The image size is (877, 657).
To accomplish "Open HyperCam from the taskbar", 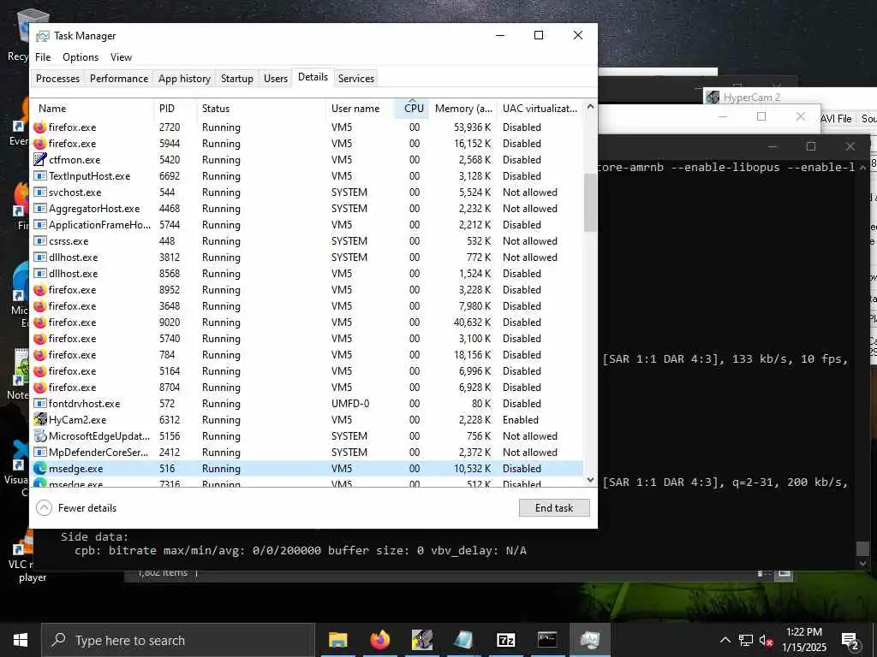I will (421, 640).
